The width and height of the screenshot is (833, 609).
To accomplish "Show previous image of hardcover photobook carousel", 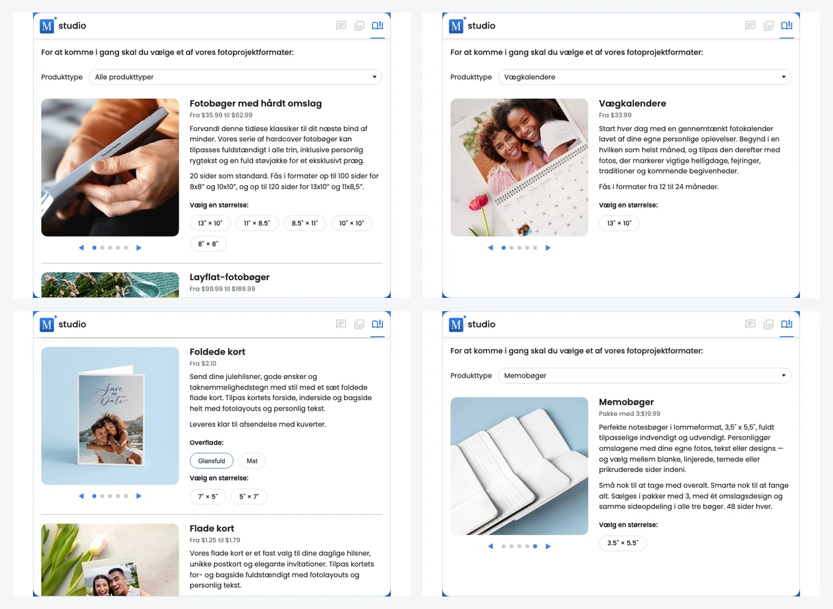I will [x=82, y=248].
